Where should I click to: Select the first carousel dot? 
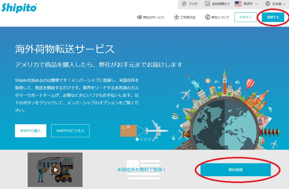(137, 139)
